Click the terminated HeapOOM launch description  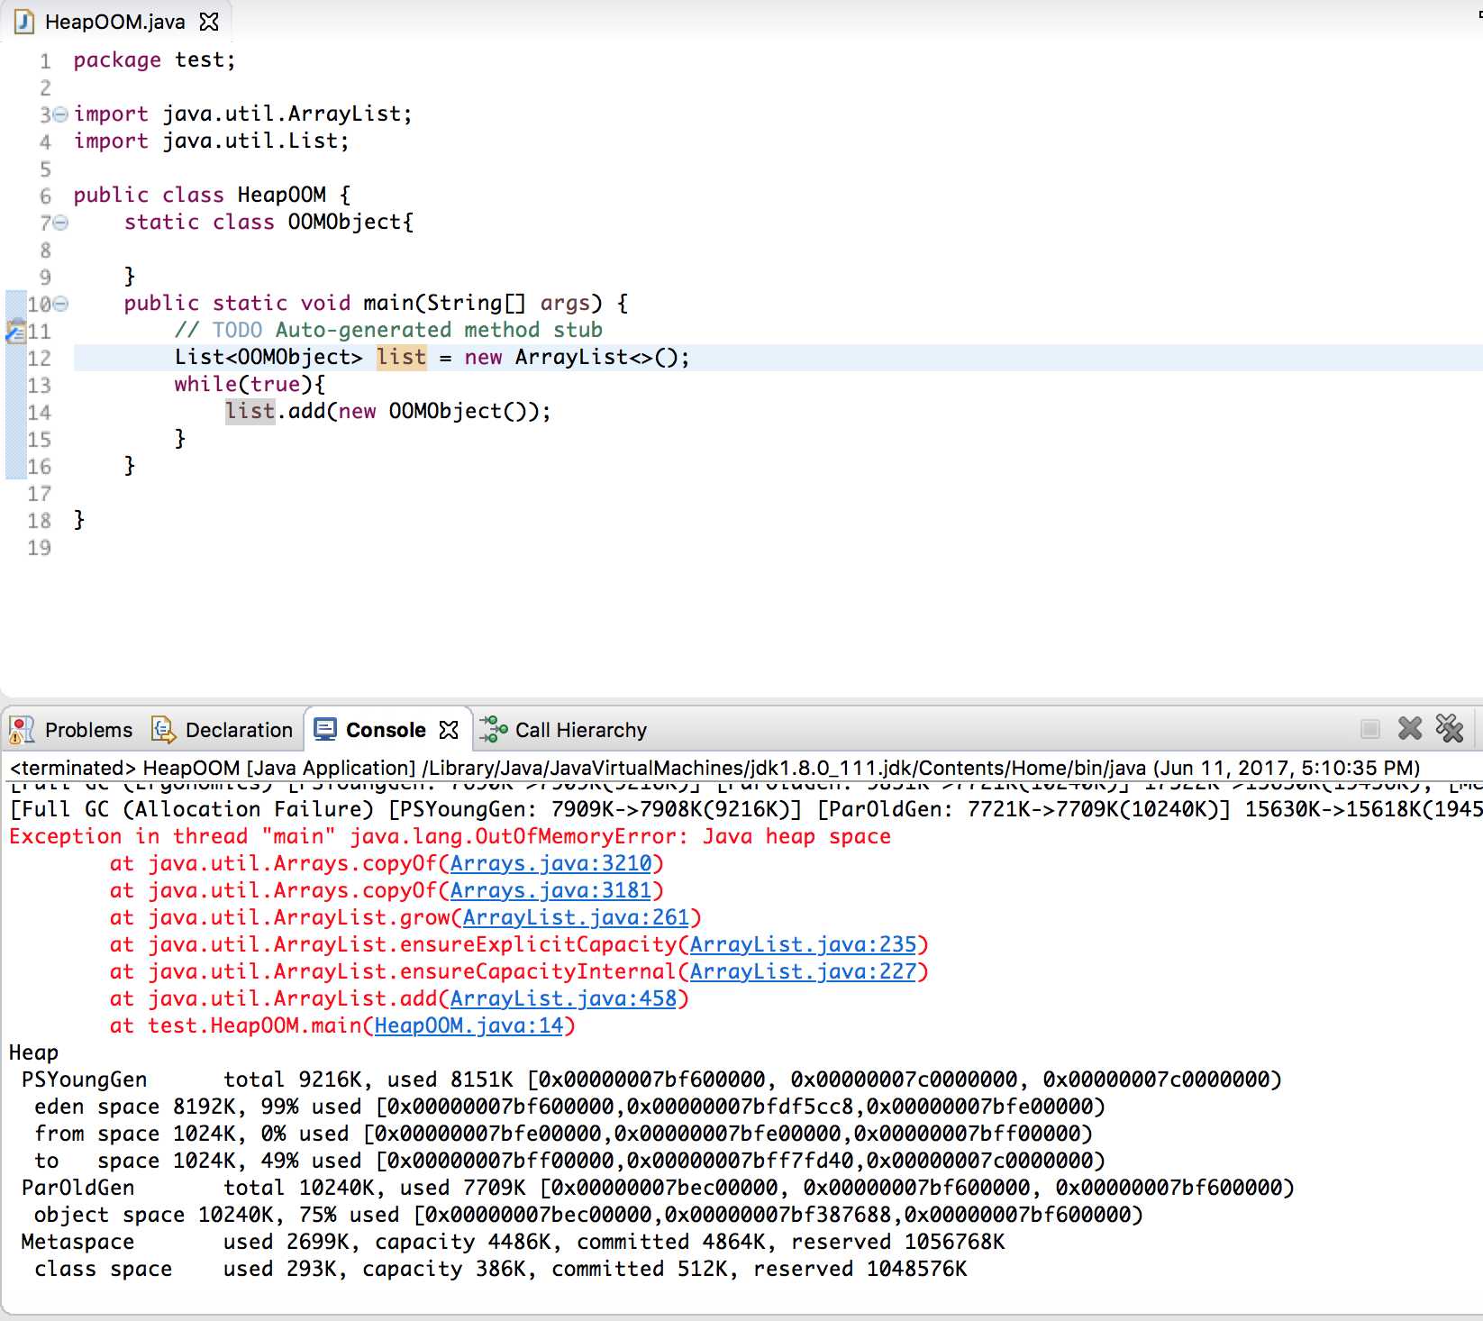click(714, 768)
